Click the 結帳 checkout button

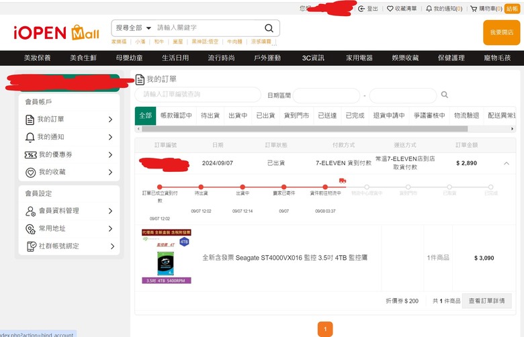(512, 9)
